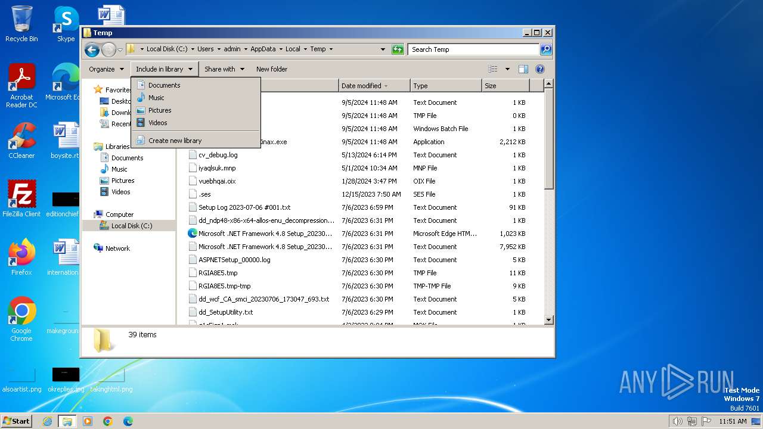Open the Google Chrome desktop icon
This screenshot has height=429, width=763.
21,319
